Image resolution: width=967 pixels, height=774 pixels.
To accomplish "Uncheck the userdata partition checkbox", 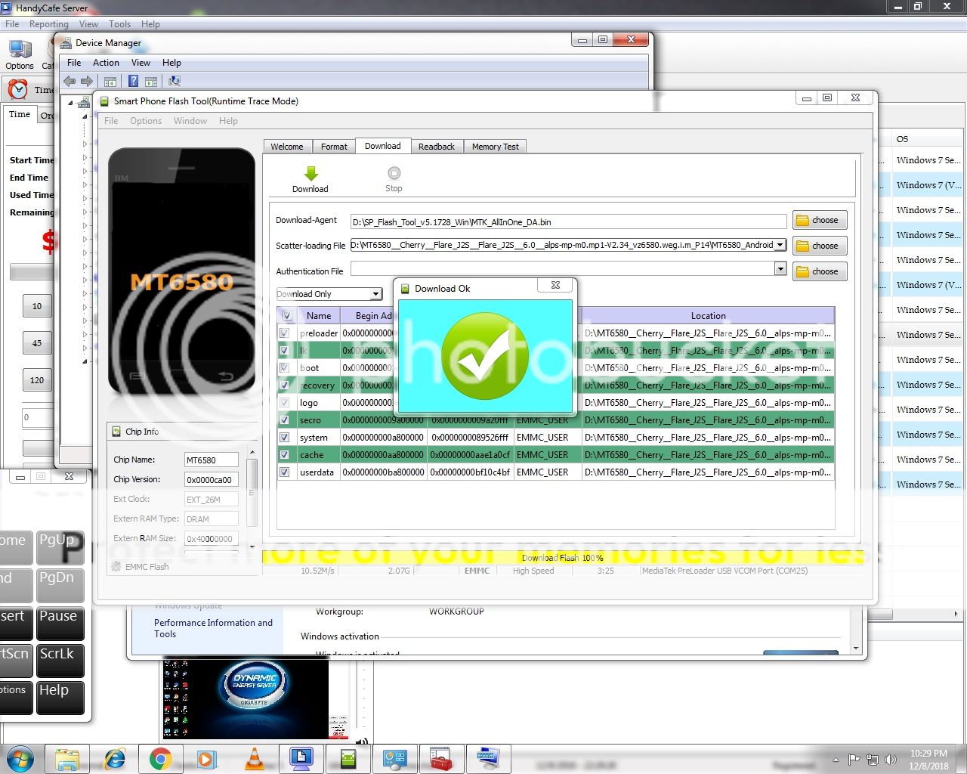I will pos(285,472).
